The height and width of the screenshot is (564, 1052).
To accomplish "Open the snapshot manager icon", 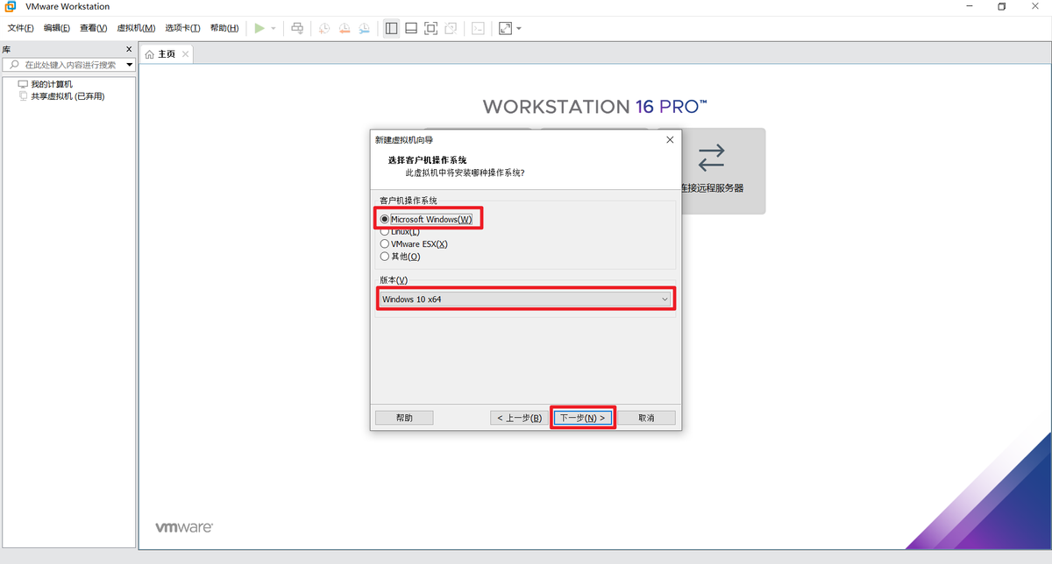I will point(365,28).
